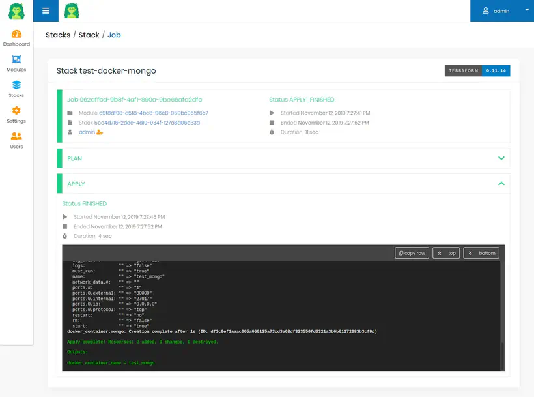Click the user icon beside admin link
This screenshot has height=397, width=534.
[x=100, y=132]
